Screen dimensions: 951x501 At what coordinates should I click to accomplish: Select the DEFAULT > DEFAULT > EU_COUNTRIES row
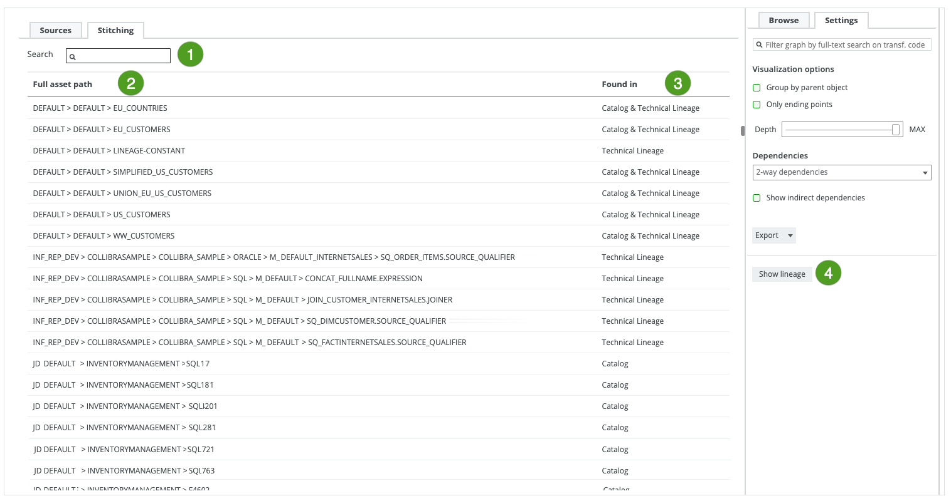tap(100, 108)
